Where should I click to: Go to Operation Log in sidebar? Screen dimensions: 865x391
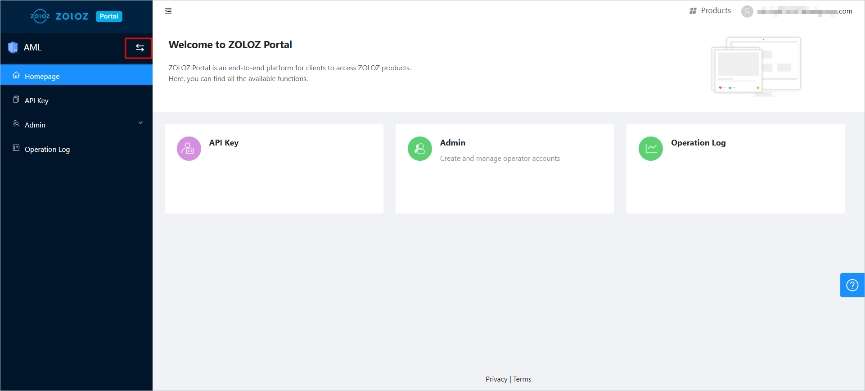click(47, 149)
